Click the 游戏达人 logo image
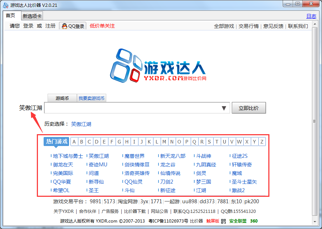The height and width of the screenshot is (229, 322). click(x=158, y=66)
